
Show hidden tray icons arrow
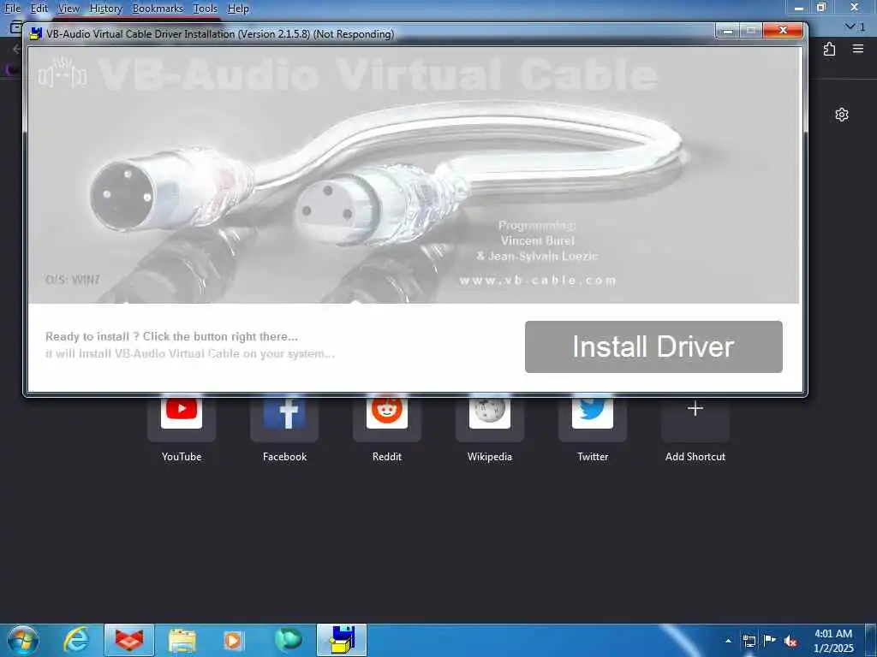pos(728,640)
